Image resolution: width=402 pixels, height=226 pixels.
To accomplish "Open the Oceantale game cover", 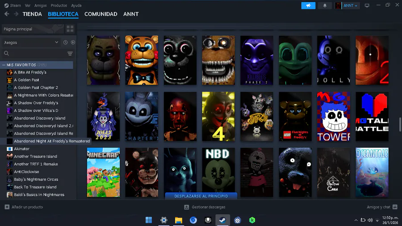I will 372,172.
